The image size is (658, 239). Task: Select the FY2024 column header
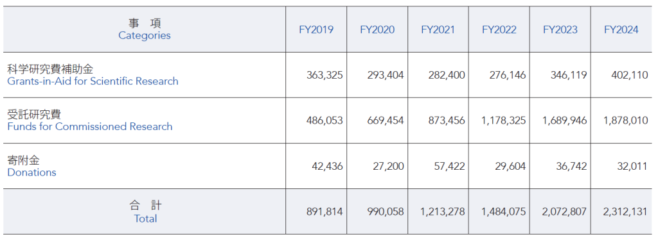tap(621, 29)
